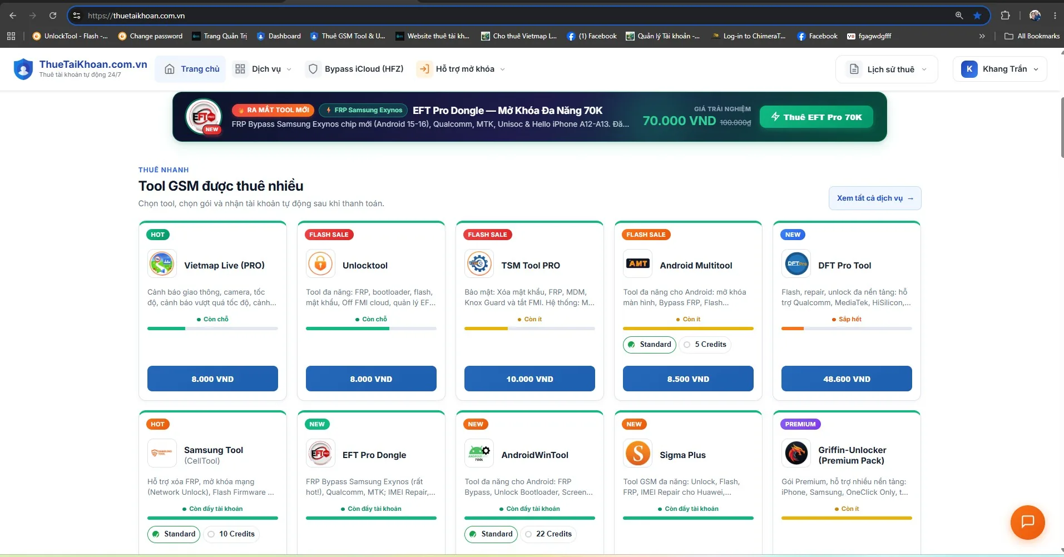Click the 48.600 VND button for DFT Pro Tool
Viewport: 1064px width, 557px height.
click(847, 379)
